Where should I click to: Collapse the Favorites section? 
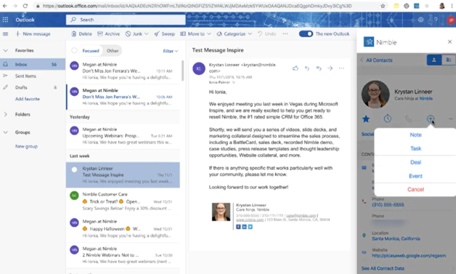pyautogui.click(x=5, y=50)
